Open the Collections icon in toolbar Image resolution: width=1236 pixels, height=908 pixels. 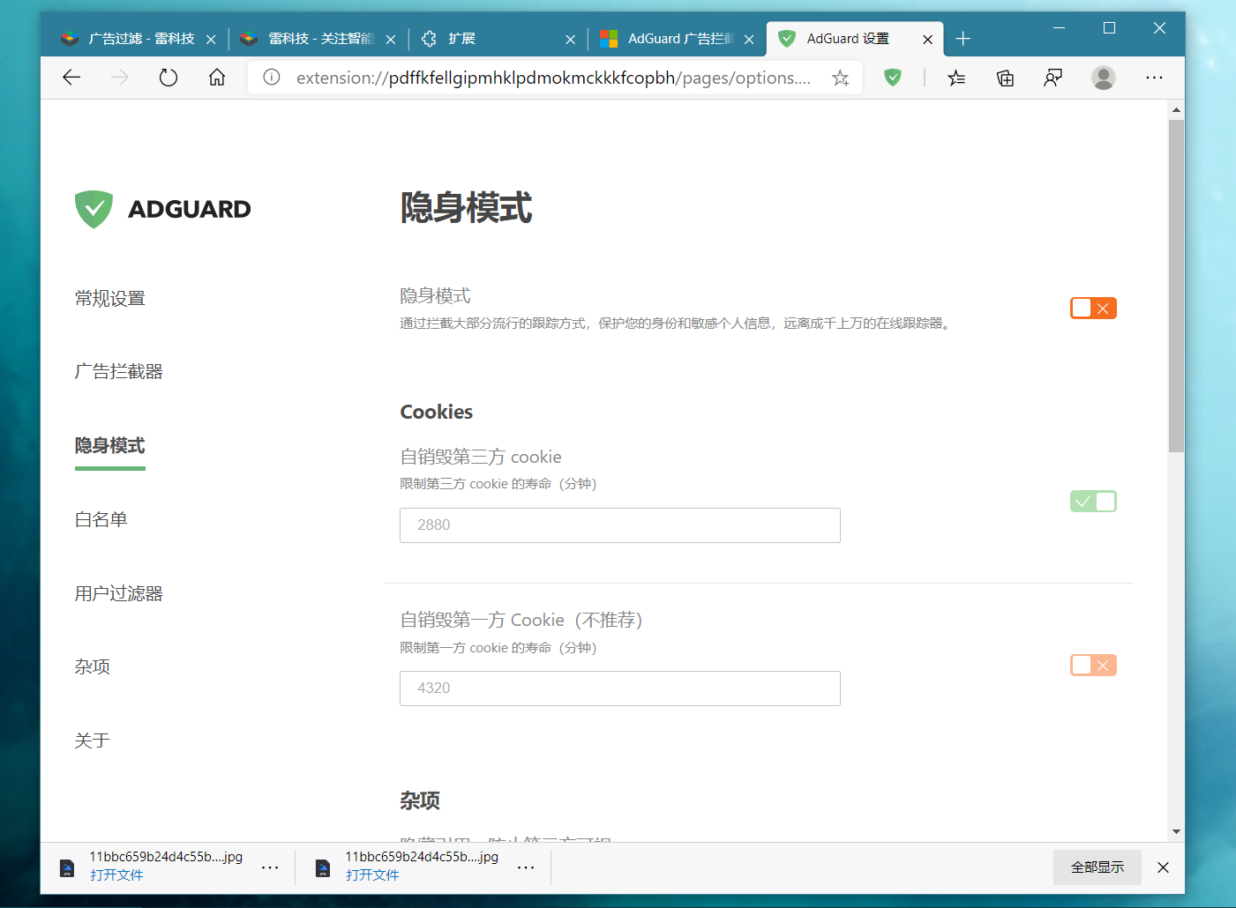pos(1005,78)
